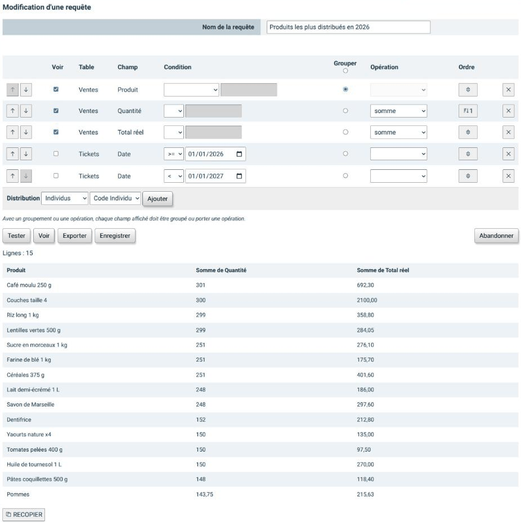Change the >= operator dropdown
Viewport: 521px width, 523px height.
(173, 154)
